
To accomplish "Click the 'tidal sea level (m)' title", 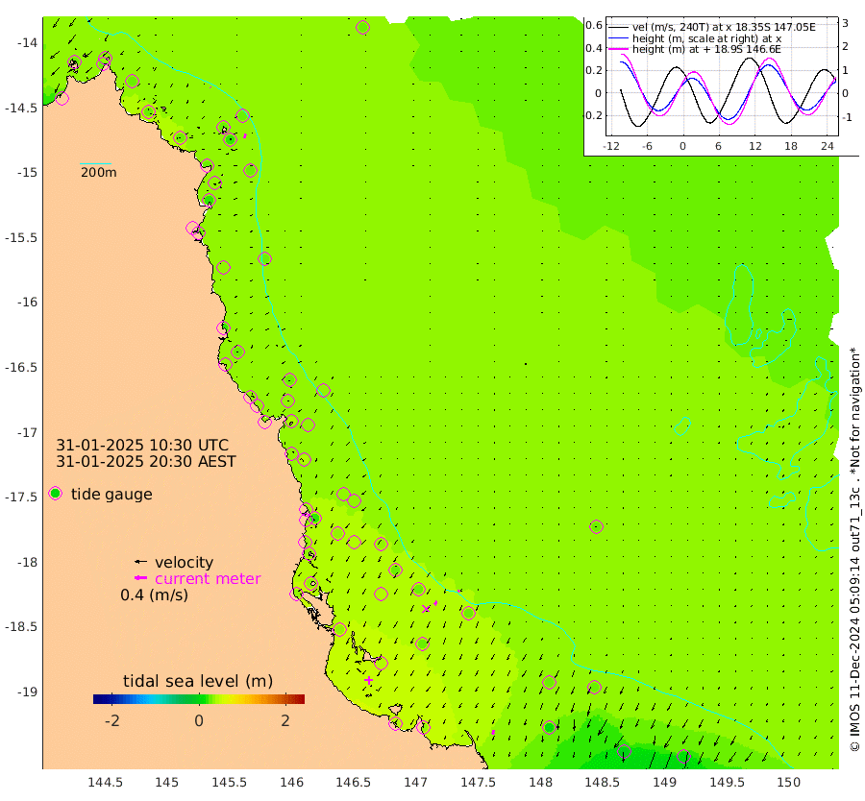I will point(198,681).
